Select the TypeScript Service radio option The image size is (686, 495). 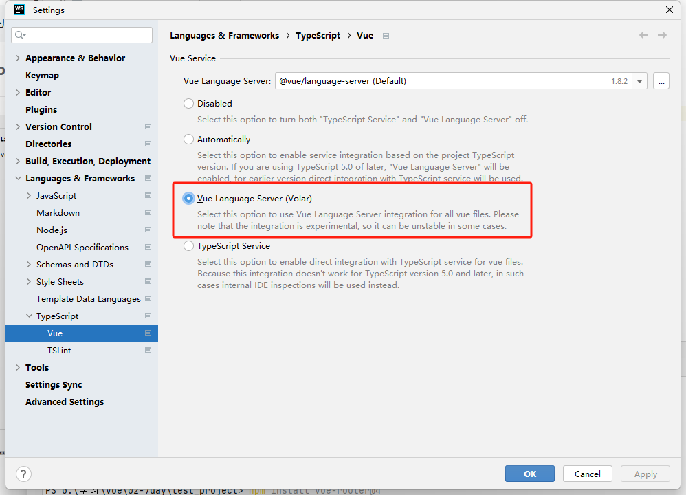[x=188, y=246]
